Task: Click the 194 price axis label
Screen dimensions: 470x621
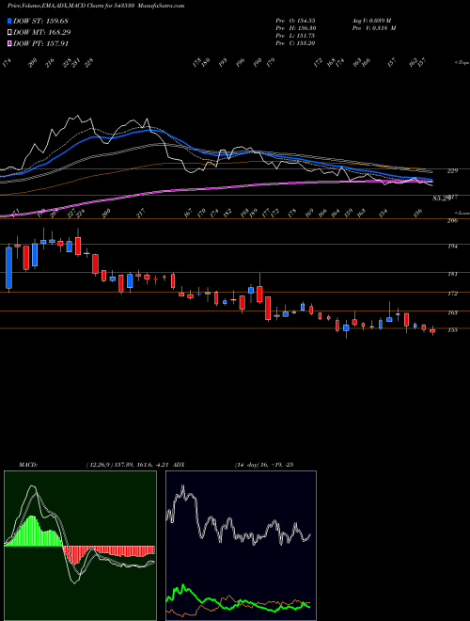Action: pyautogui.click(x=452, y=246)
